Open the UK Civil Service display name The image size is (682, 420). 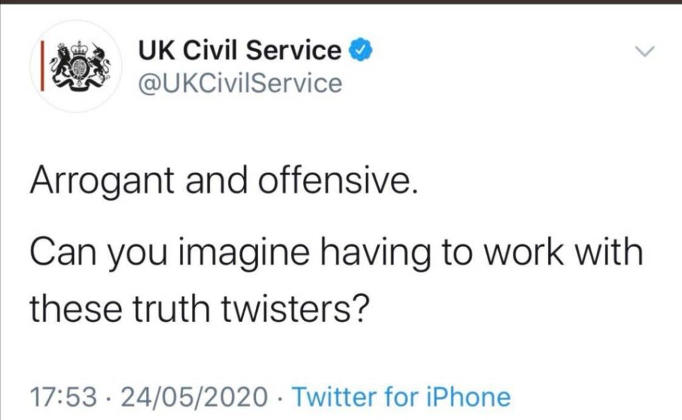point(240,50)
